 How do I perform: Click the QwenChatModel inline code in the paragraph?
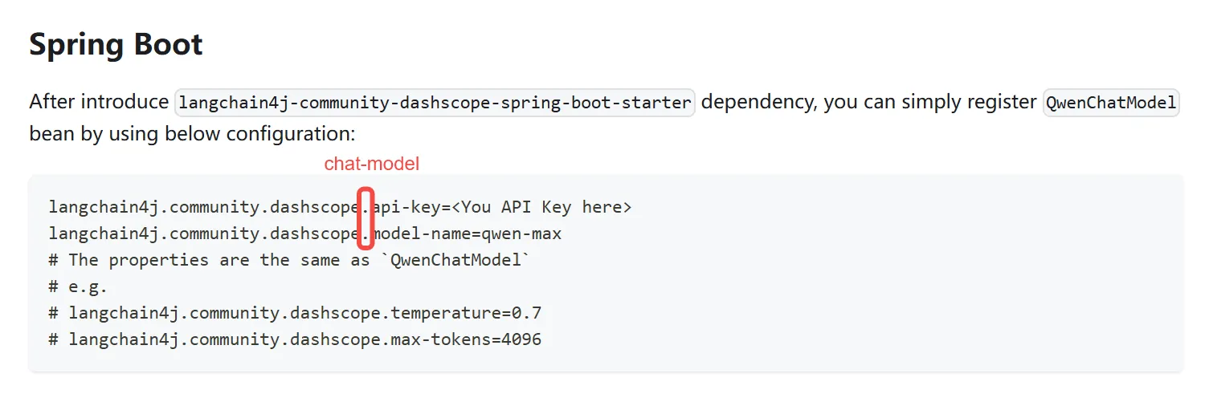1110,103
